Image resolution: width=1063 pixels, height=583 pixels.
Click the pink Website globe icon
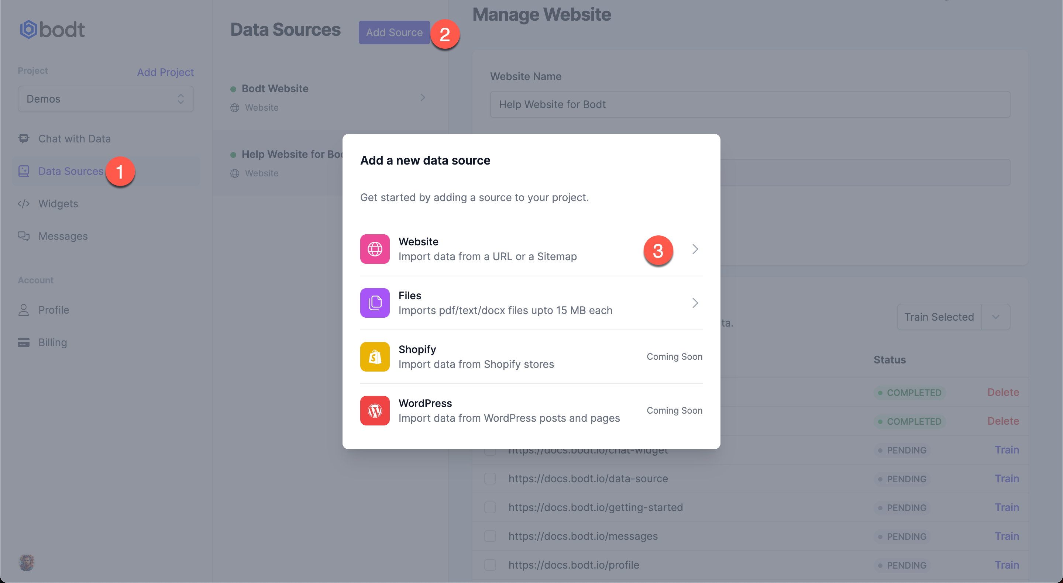[x=375, y=249]
